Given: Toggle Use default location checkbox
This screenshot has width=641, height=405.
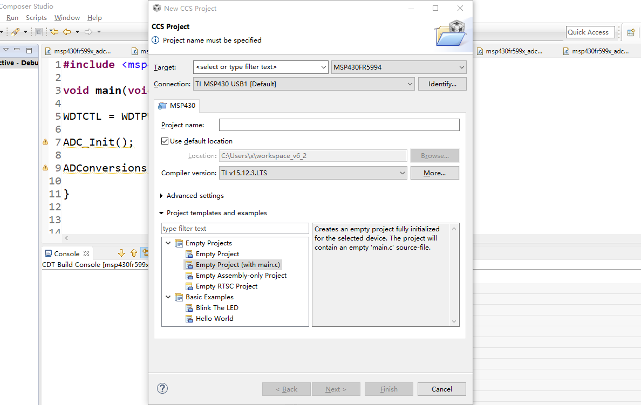Looking at the screenshot, I should click(165, 141).
